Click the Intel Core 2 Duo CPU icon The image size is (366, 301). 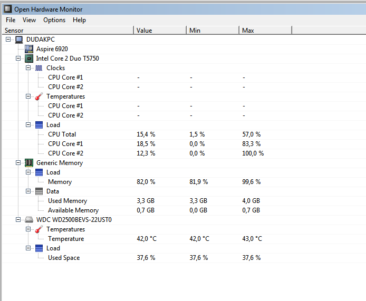tap(29, 59)
